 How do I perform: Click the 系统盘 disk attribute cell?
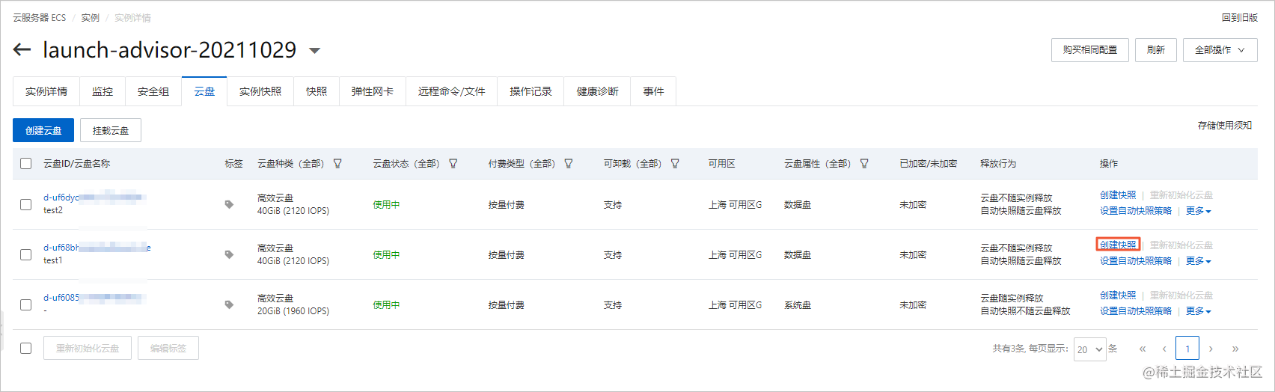[798, 305]
